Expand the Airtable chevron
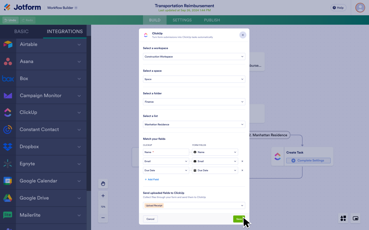The height and width of the screenshot is (230, 369). [x=79, y=45]
